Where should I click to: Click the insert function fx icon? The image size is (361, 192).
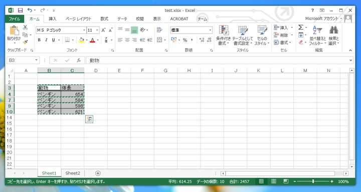pos(79,60)
